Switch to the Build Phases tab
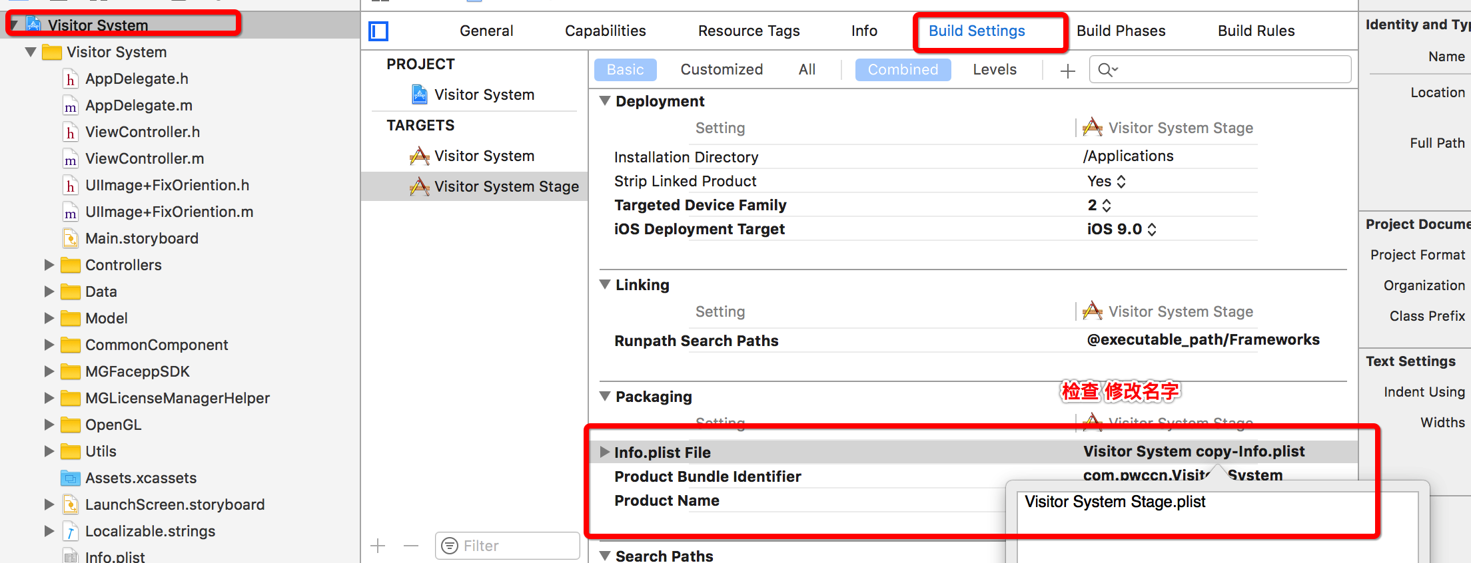 [x=1121, y=31]
